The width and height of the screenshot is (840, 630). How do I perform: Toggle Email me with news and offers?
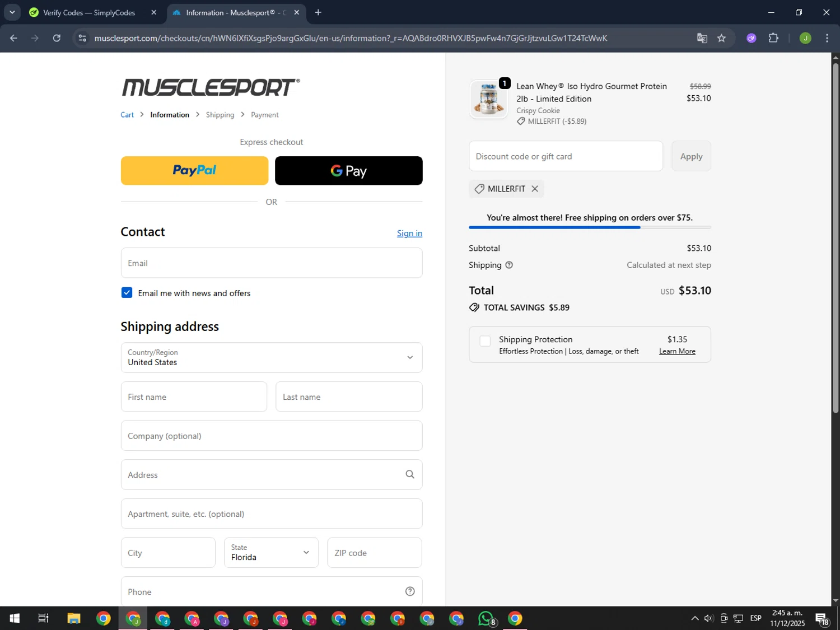point(127,293)
